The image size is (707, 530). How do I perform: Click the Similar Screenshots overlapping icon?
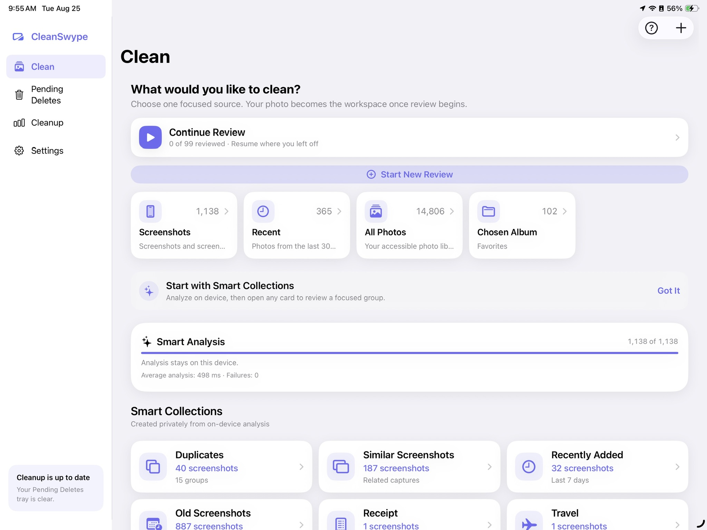tap(341, 466)
